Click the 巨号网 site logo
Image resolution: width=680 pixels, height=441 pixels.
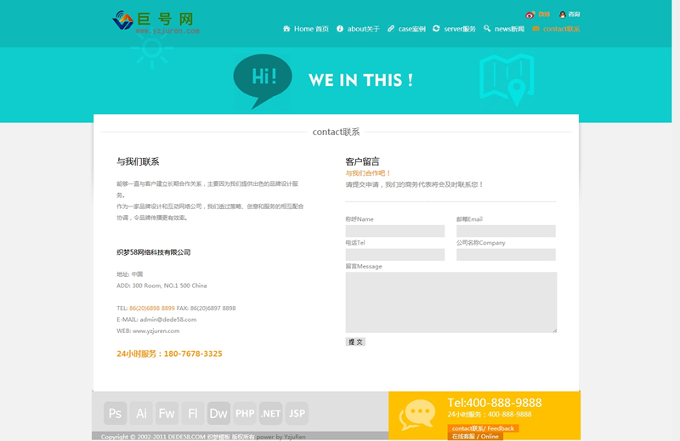[x=156, y=21]
